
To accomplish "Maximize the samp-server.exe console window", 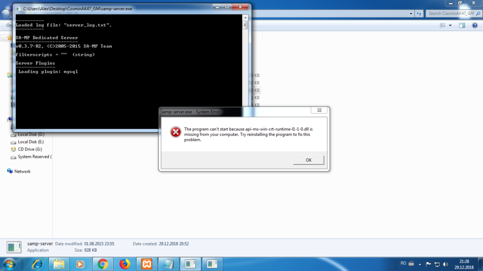I will pos(227,7).
